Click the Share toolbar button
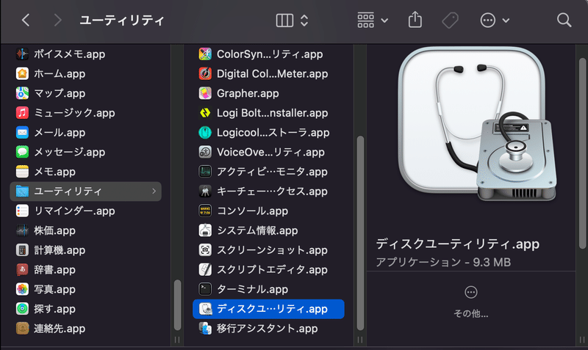This screenshot has width=588, height=350. pyautogui.click(x=415, y=20)
